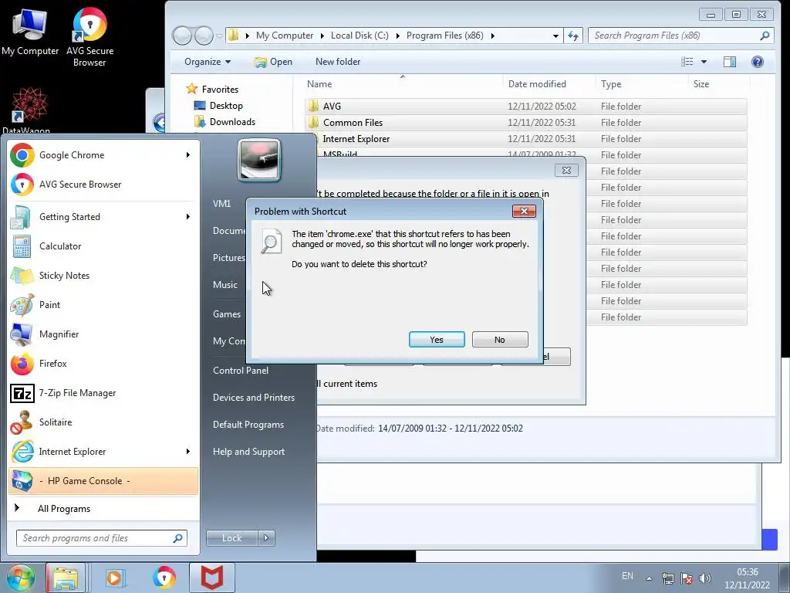Expand Program Files (x86) breadcrumb arrow

click(x=492, y=36)
